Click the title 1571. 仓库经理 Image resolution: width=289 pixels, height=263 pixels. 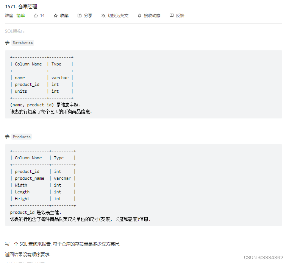[21, 7]
